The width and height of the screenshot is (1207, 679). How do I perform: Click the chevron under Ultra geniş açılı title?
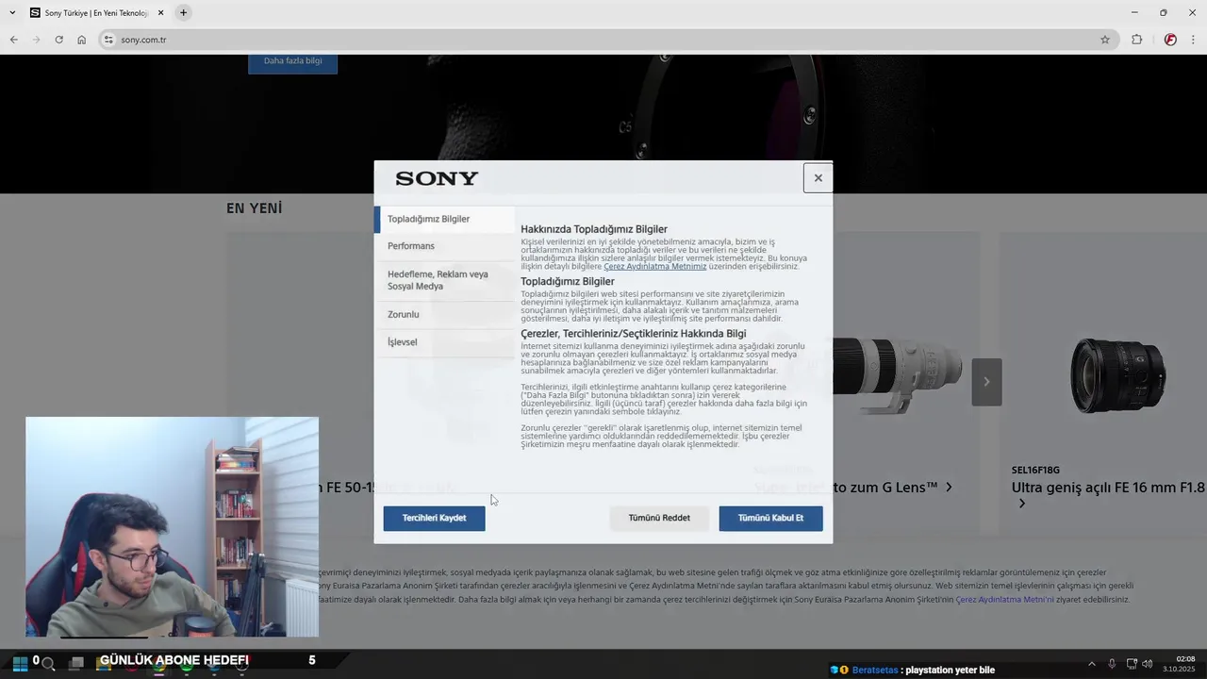tap(1021, 504)
